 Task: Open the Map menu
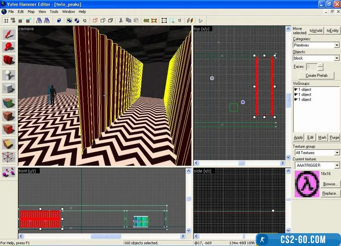point(31,12)
